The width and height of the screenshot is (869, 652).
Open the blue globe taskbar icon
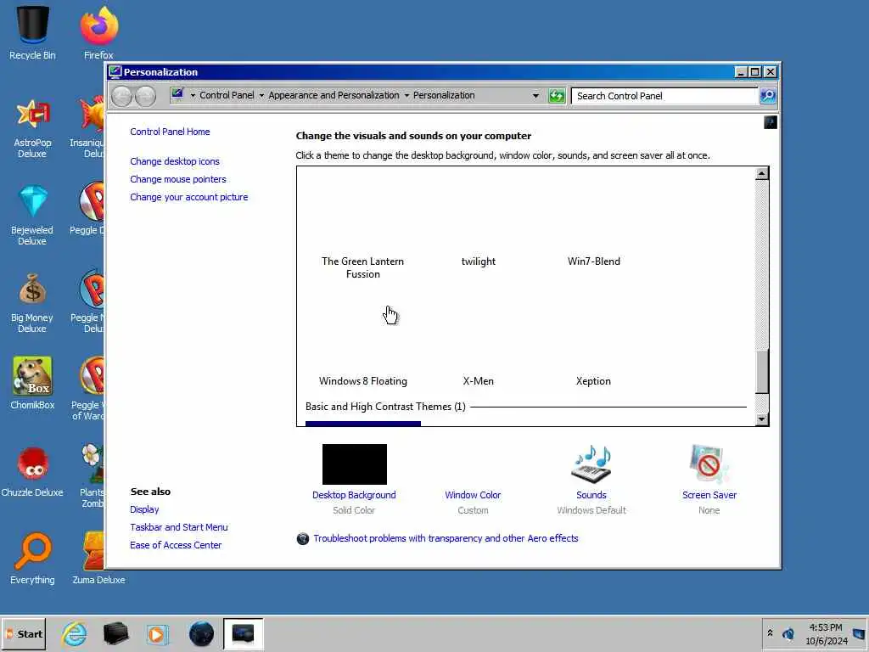click(x=201, y=633)
